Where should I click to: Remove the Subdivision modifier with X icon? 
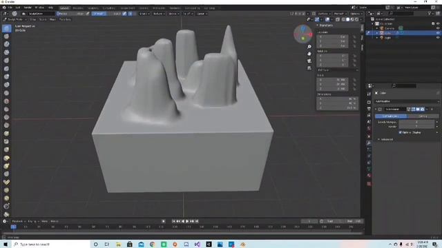point(432,109)
